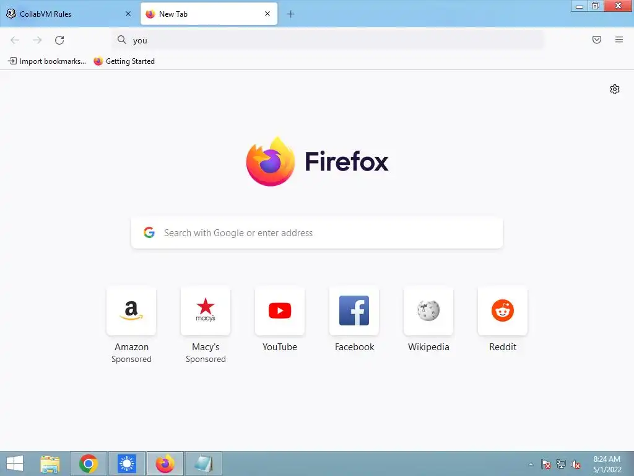Open the network status tray icon
This screenshot has width=634, height=476.
(x=561, y=464)
